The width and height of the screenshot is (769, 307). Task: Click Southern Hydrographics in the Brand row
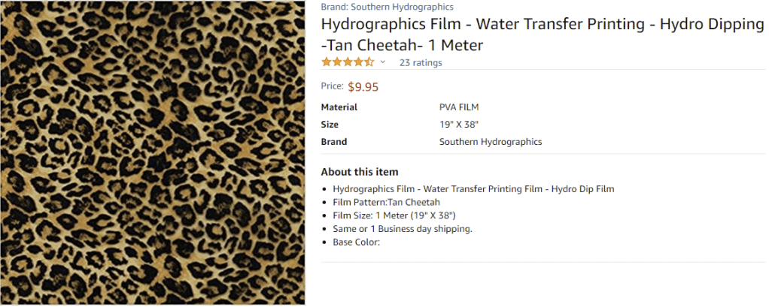point(490,142)
